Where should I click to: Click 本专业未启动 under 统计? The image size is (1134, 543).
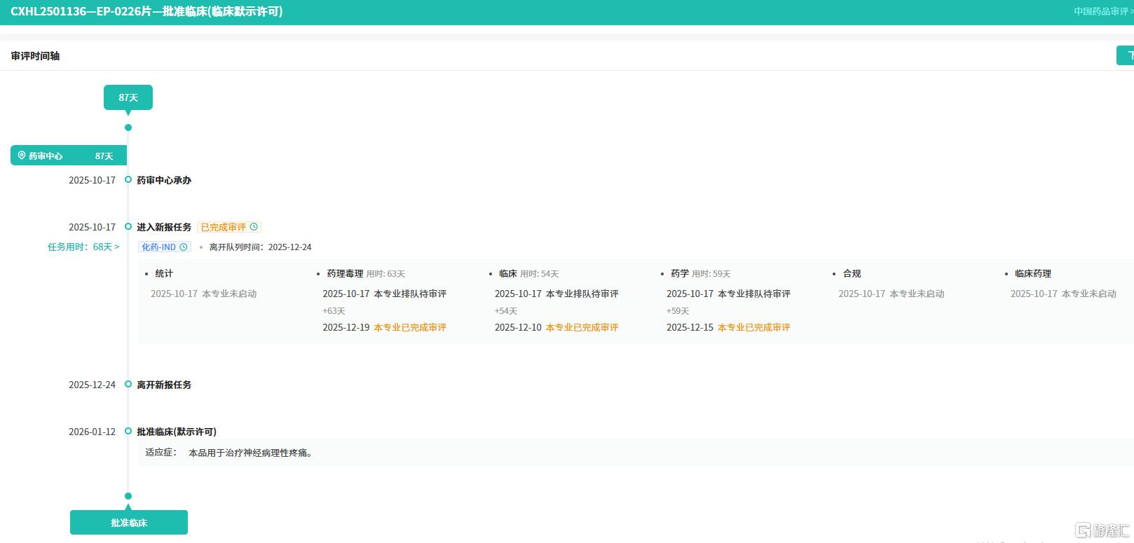pyautogui.click(x=229, y=294)
